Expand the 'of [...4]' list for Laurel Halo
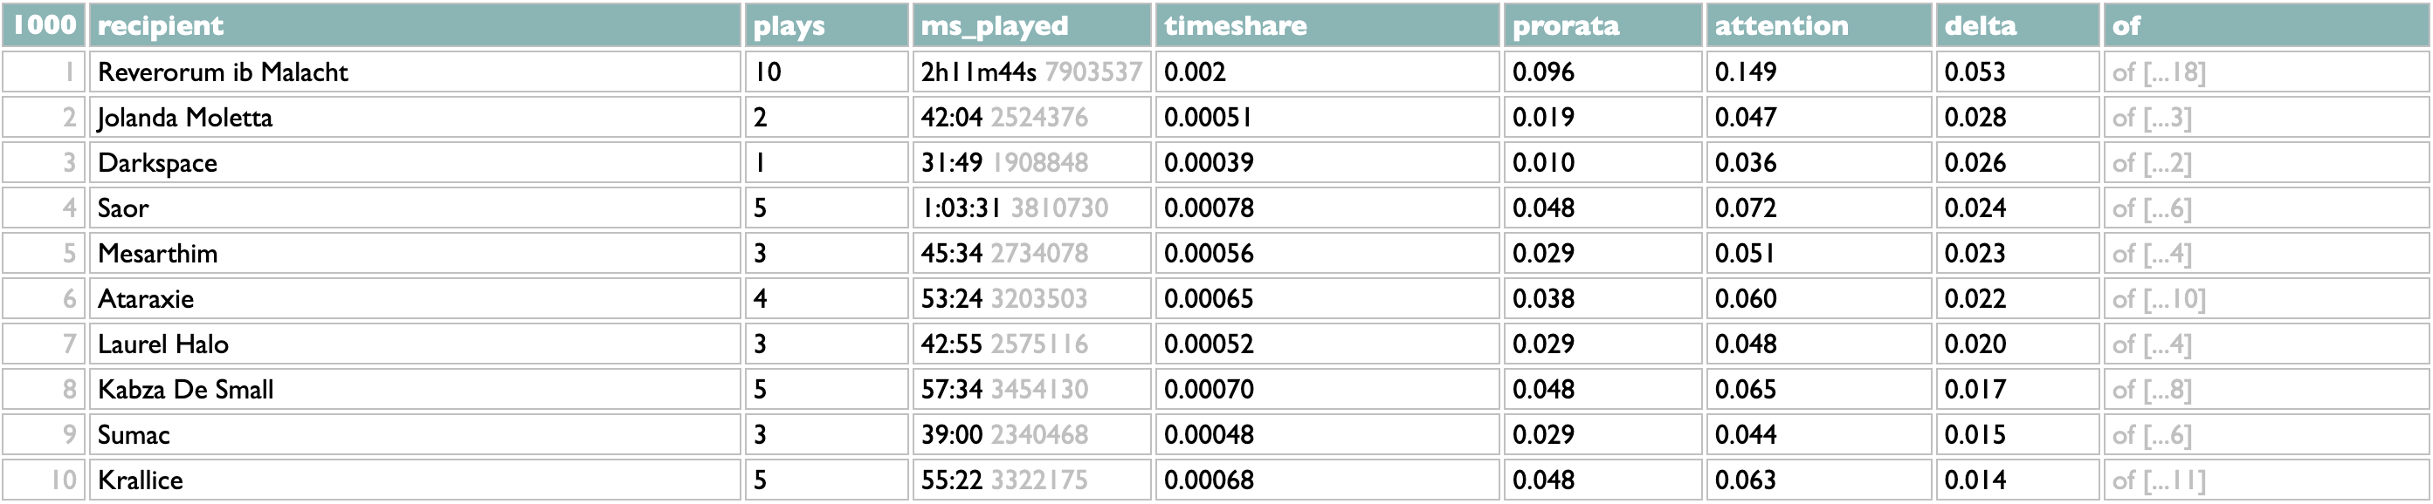Screen dimensions: 2433x504 pyautogui.click(x=2152, y=344)
